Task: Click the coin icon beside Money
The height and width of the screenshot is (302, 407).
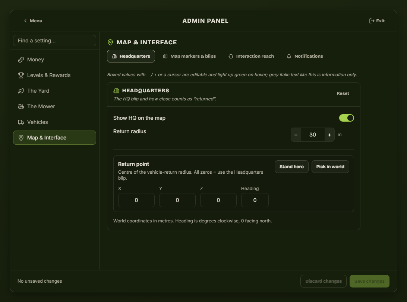Action: pyautogui.click(x=21, y=60)
